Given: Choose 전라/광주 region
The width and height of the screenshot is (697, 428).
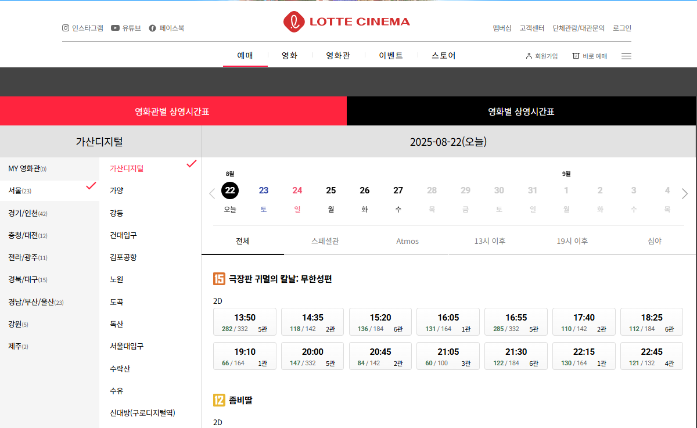Looking at the screenshot, I should (x=50, y=257).
